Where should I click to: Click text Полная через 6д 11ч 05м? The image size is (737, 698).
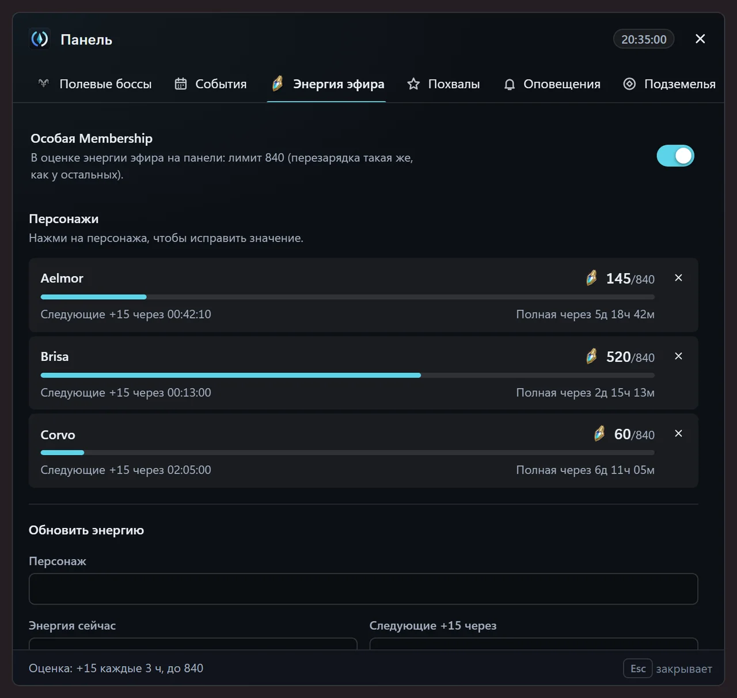tap(585, 470)
